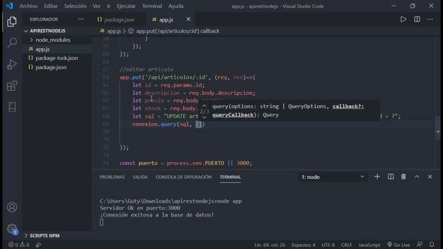Kill the terminal with trash icon
Image resolution: width=443 pixels, height=249 pixels.
tap(404, 177)
